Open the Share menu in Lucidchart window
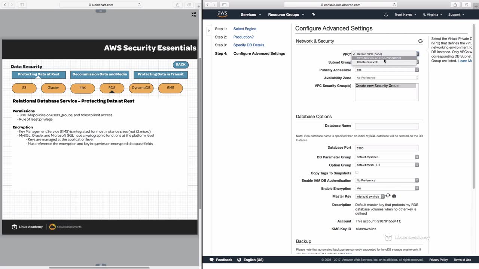 tap(178, 5)
